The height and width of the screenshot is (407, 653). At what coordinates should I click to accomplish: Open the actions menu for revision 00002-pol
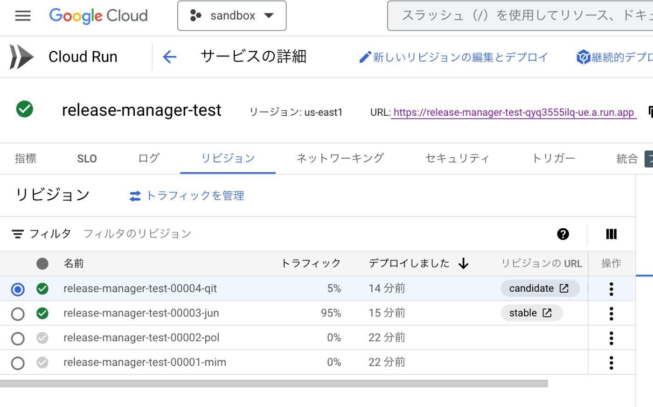tap(611, 338)
